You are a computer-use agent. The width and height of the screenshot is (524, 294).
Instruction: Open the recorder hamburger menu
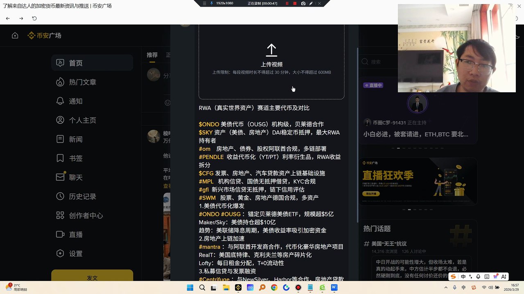205,3
